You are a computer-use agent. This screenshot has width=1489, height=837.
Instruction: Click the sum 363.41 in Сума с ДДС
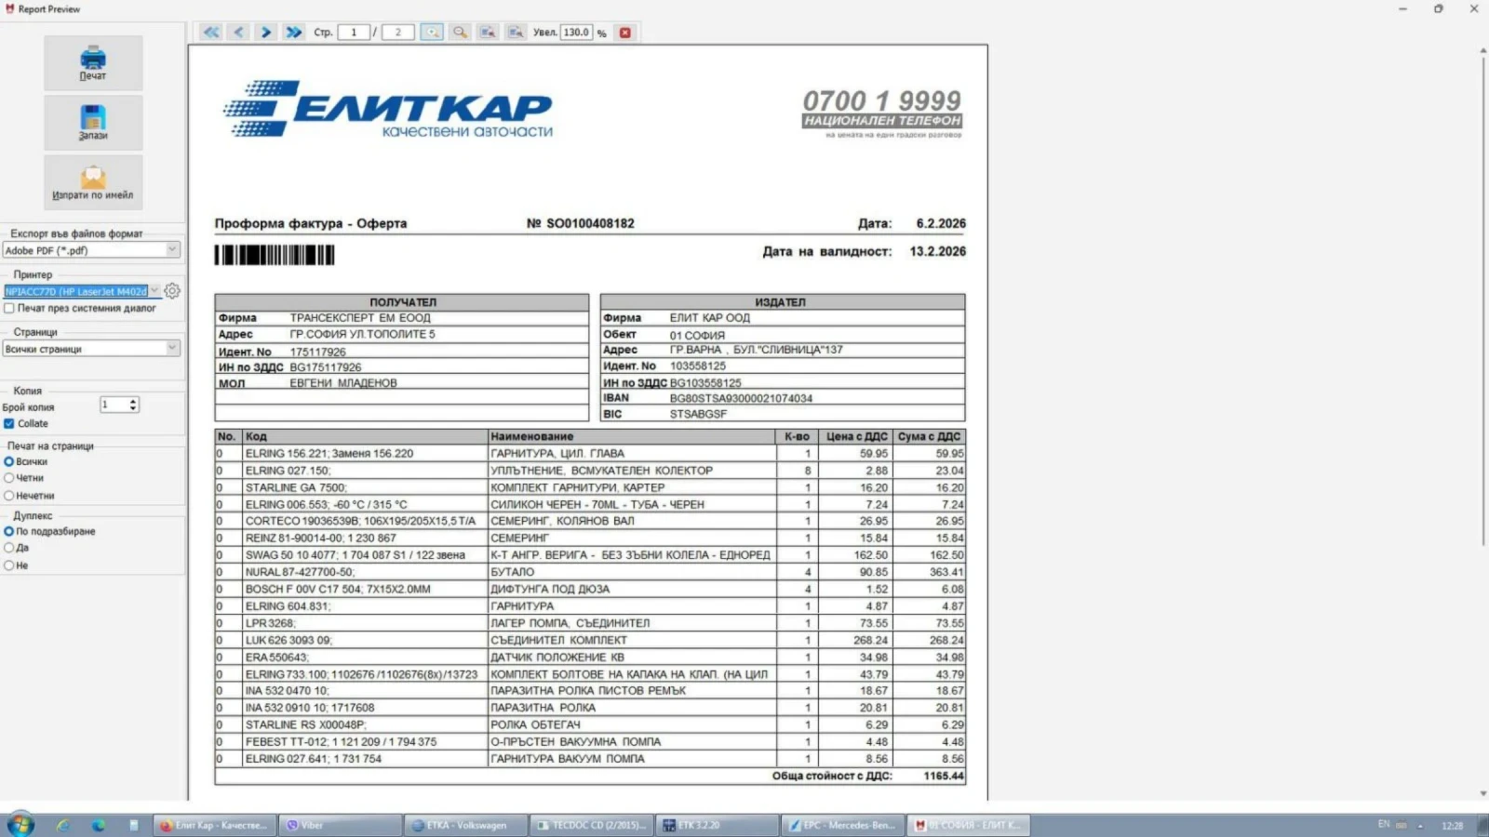[x=946, y=573]
